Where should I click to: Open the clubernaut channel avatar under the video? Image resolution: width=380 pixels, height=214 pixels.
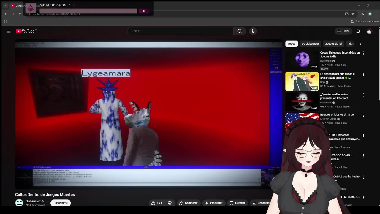tap(19, 203)
